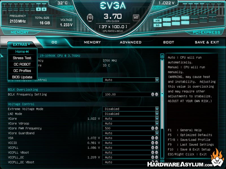Click the MEMORY panel label at top left
This screenshot has width=226, height=169.
coord(19,32)
